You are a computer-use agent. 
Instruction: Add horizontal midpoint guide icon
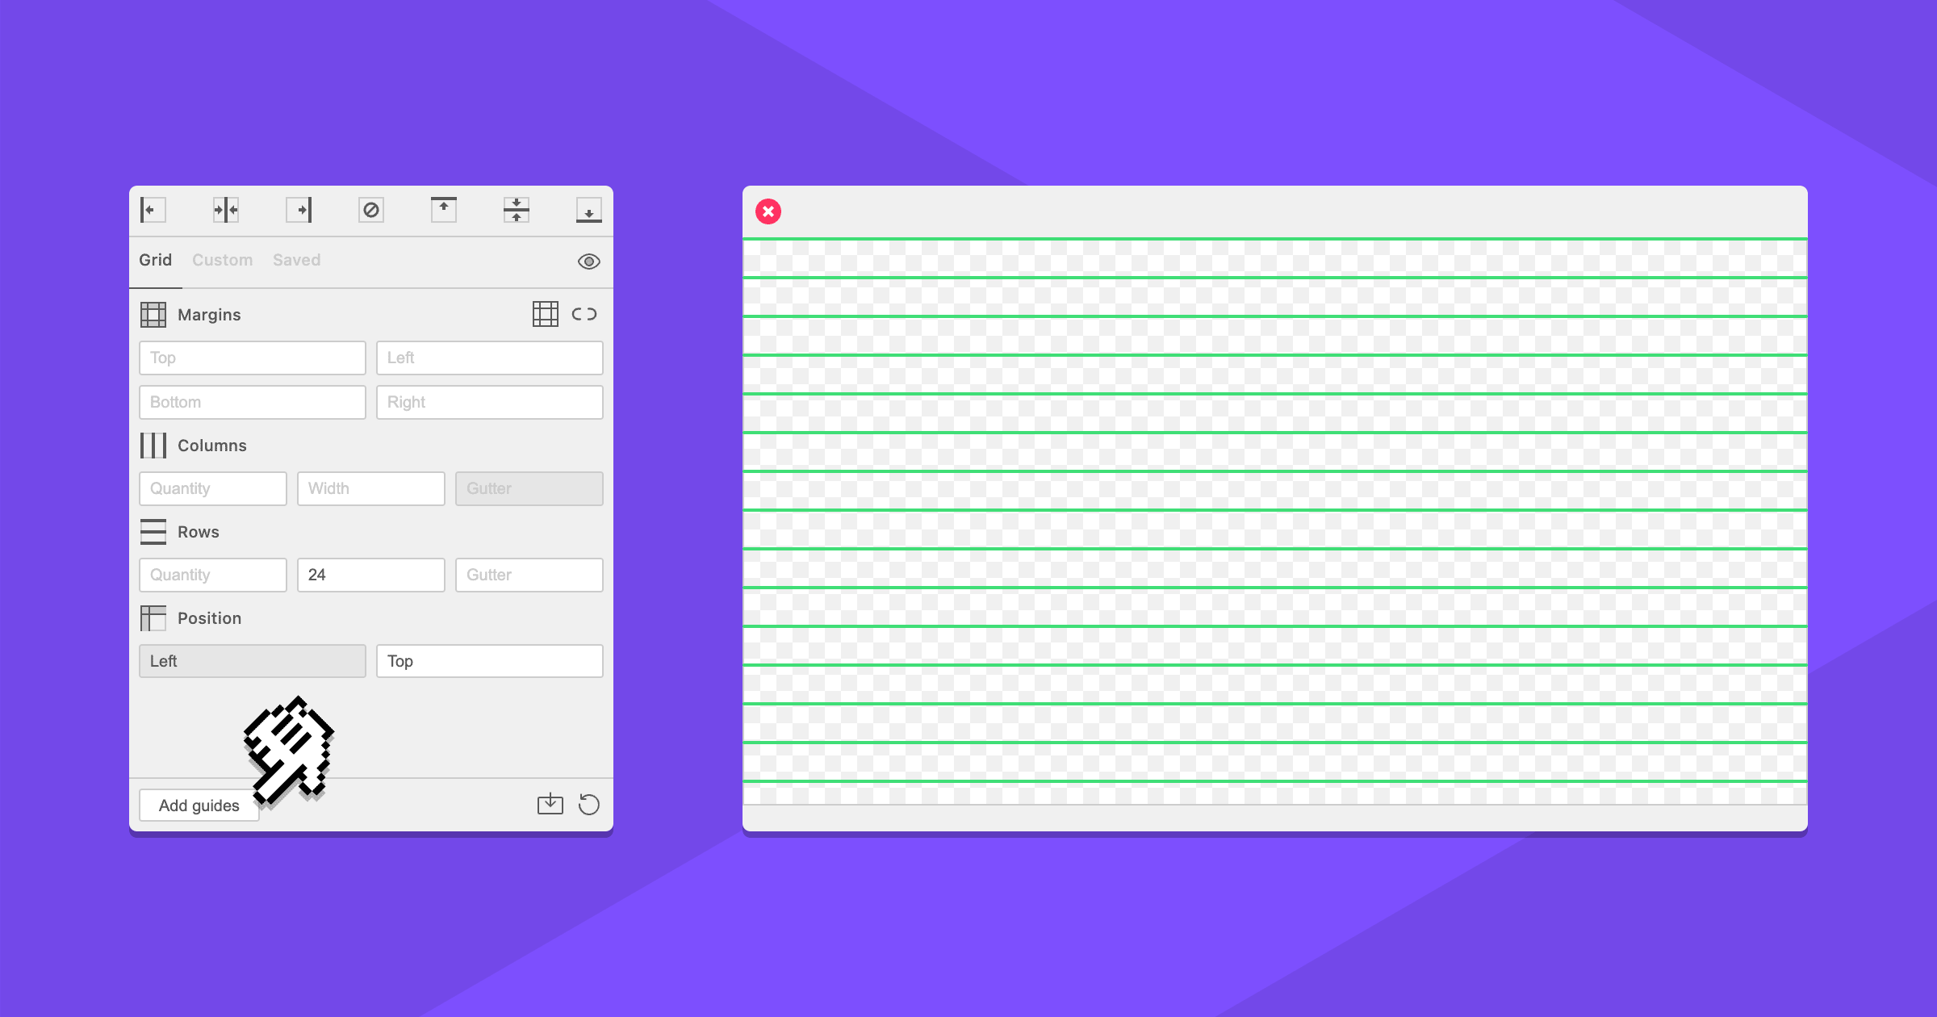pos(517,210)
